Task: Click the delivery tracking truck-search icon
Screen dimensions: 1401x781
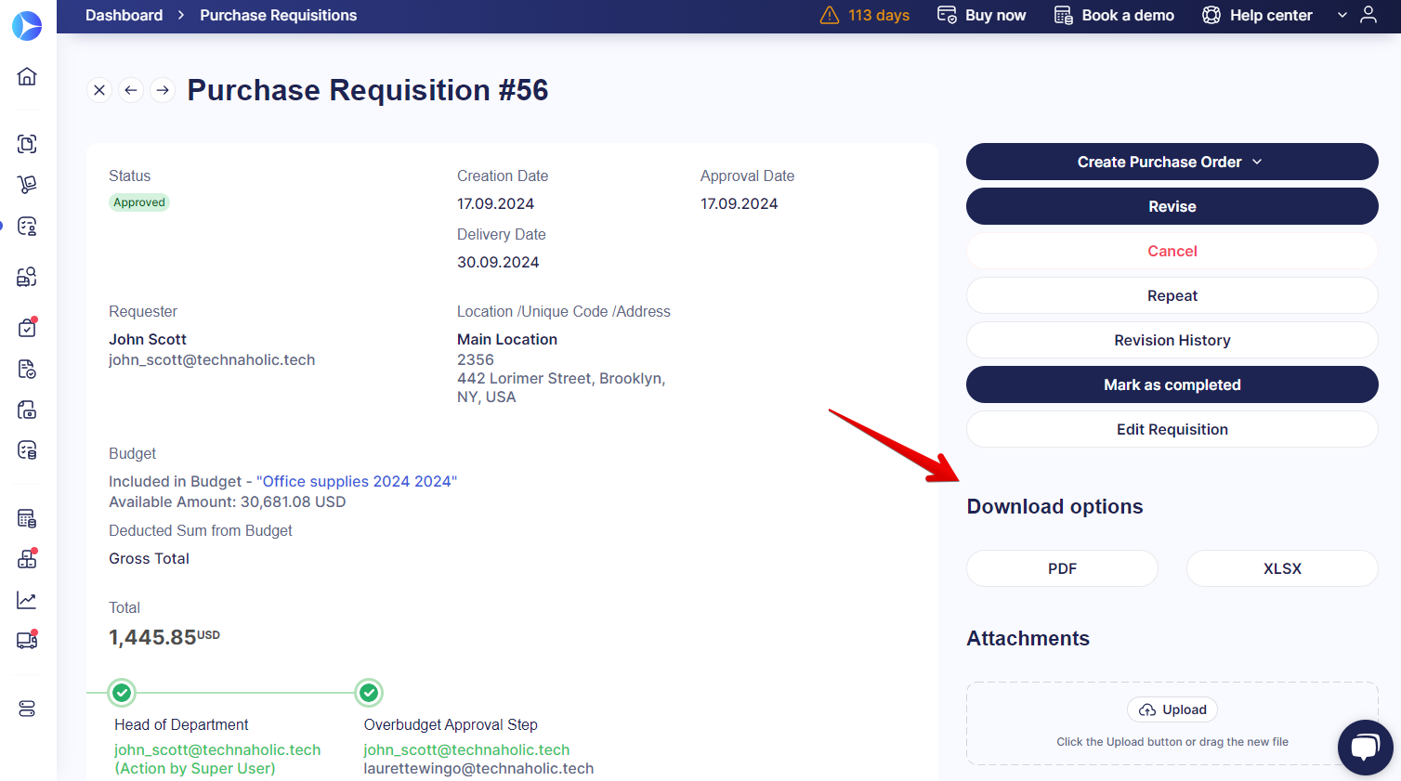Action: click(26, 276)
